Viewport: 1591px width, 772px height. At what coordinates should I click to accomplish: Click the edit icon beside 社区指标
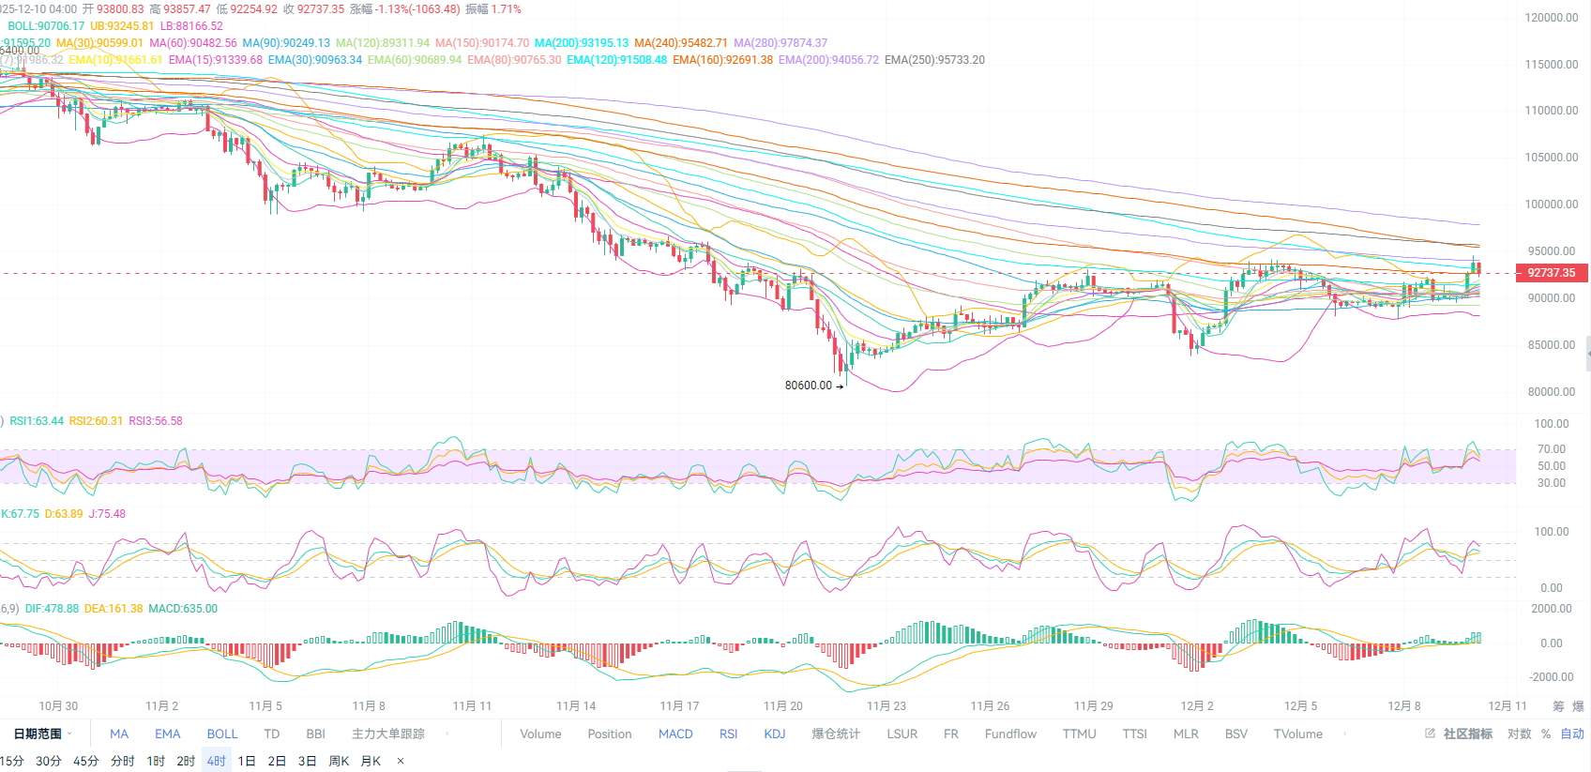pyautogui.click(x=1430, y=734)
